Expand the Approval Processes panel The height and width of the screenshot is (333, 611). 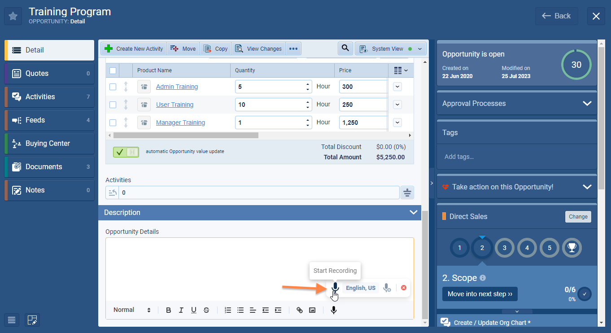(x=587, y=104)
